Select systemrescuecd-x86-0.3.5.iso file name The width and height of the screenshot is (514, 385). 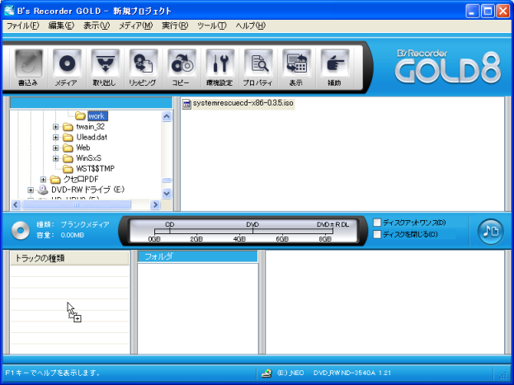point(243,103)
